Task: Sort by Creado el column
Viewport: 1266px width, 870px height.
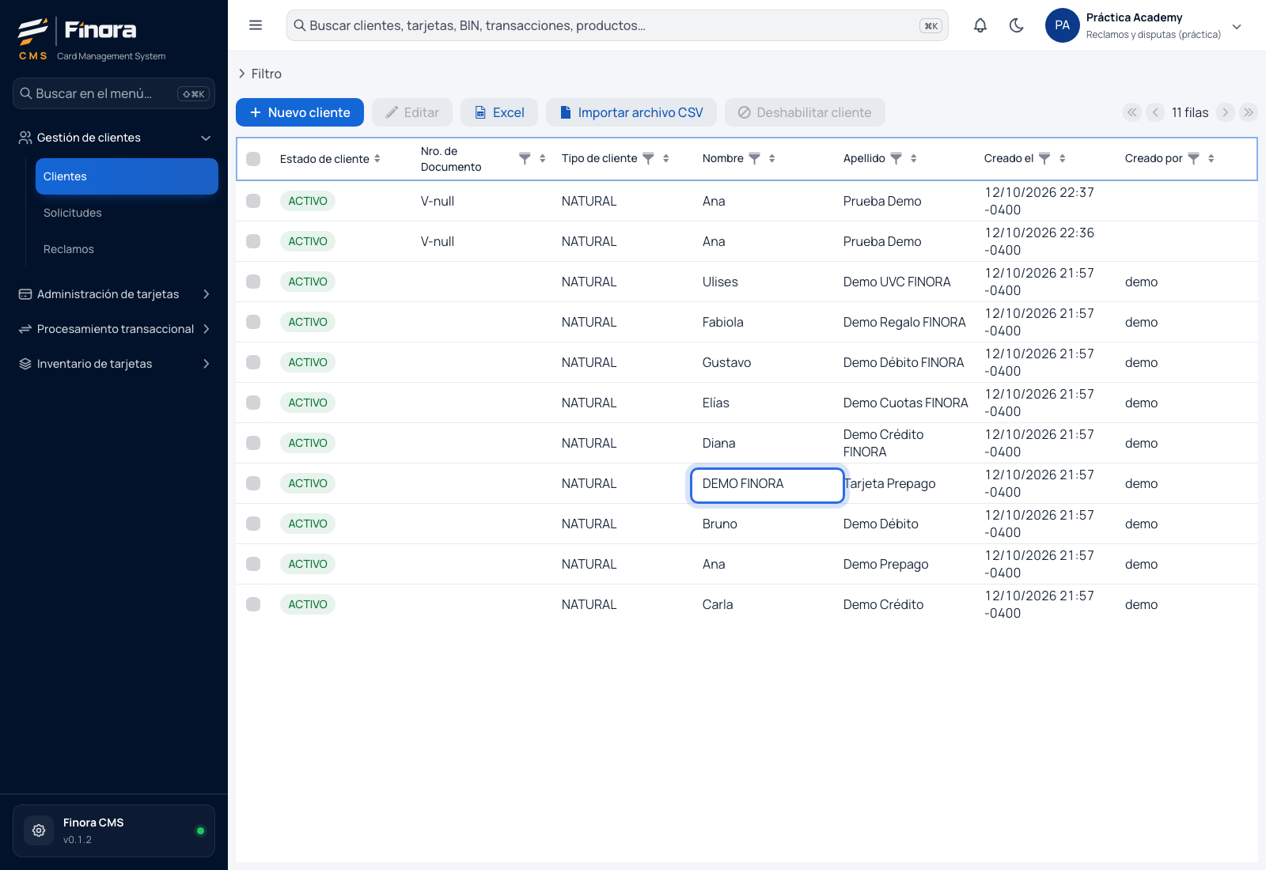Action: click(x=1063, y=159)
